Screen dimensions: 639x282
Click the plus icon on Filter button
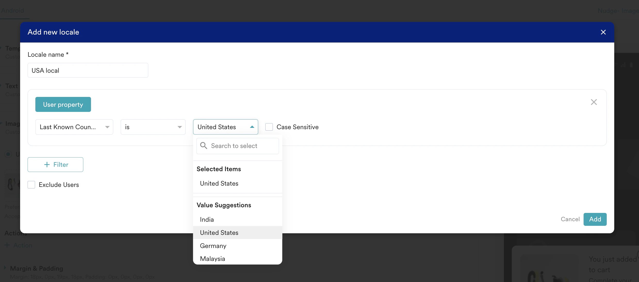[x=47, y=164]
